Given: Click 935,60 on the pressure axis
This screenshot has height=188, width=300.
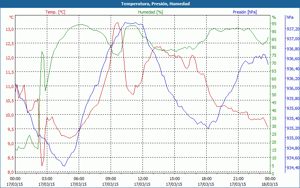Looking at the screenshot, I should (x=293, y=108).
